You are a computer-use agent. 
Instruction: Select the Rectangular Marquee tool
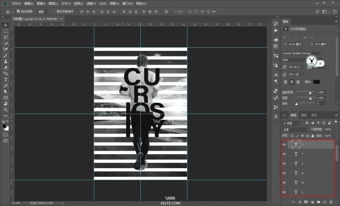pos(6,31)
